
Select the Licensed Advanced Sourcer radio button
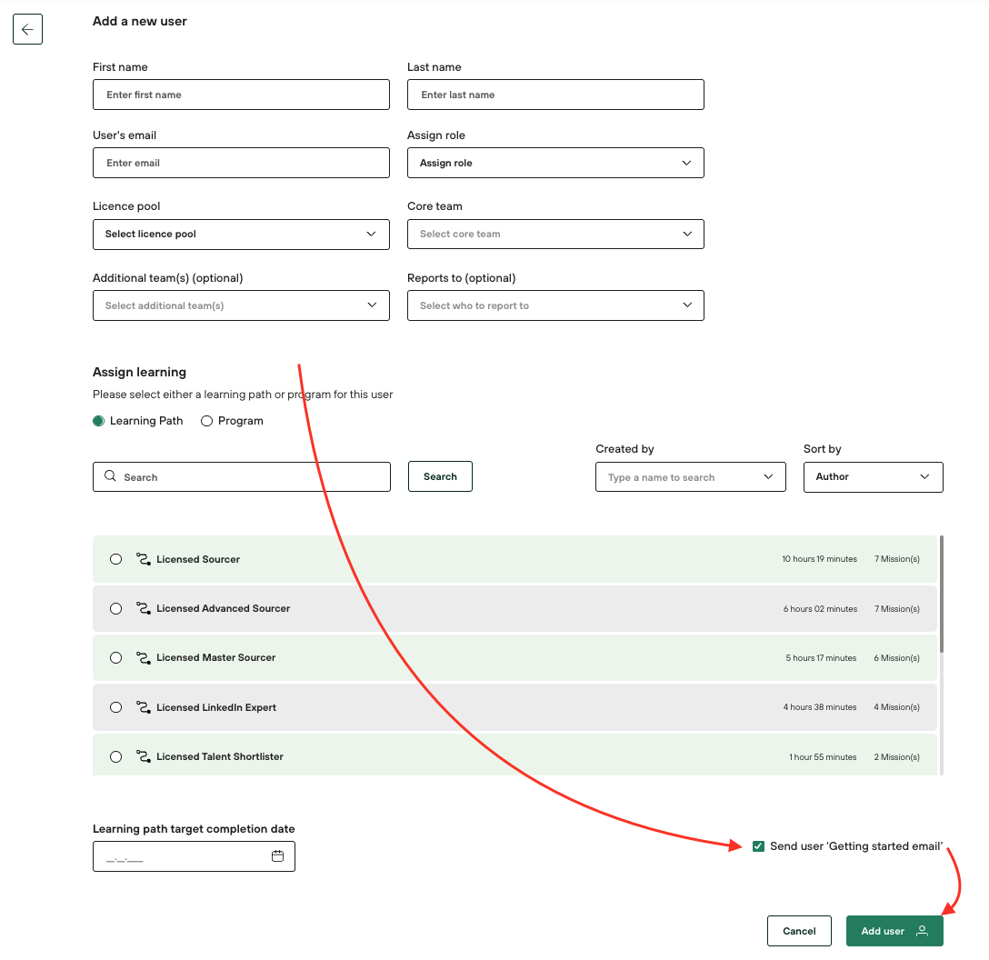[x=115, y=608]
